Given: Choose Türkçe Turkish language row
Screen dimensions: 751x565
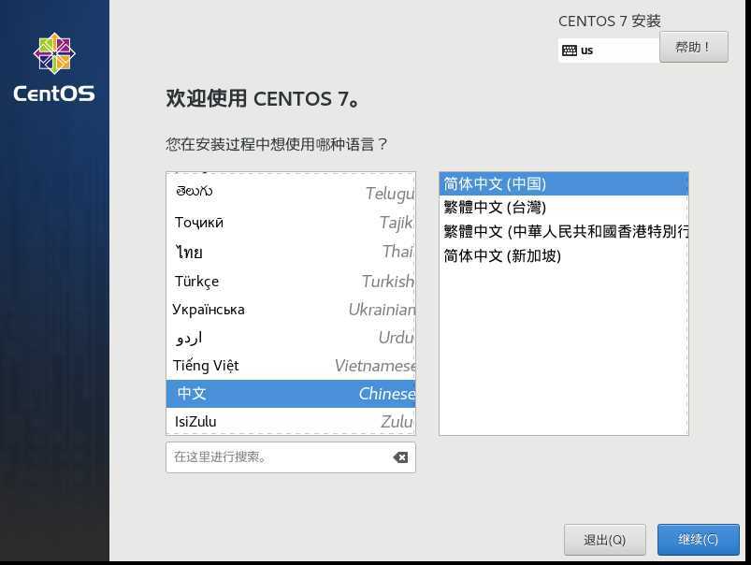Looking at the screenshot, I should 291,281.
